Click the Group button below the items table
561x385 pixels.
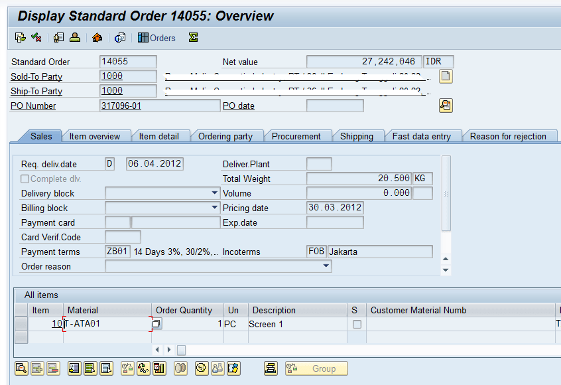(x=316, y=368)
